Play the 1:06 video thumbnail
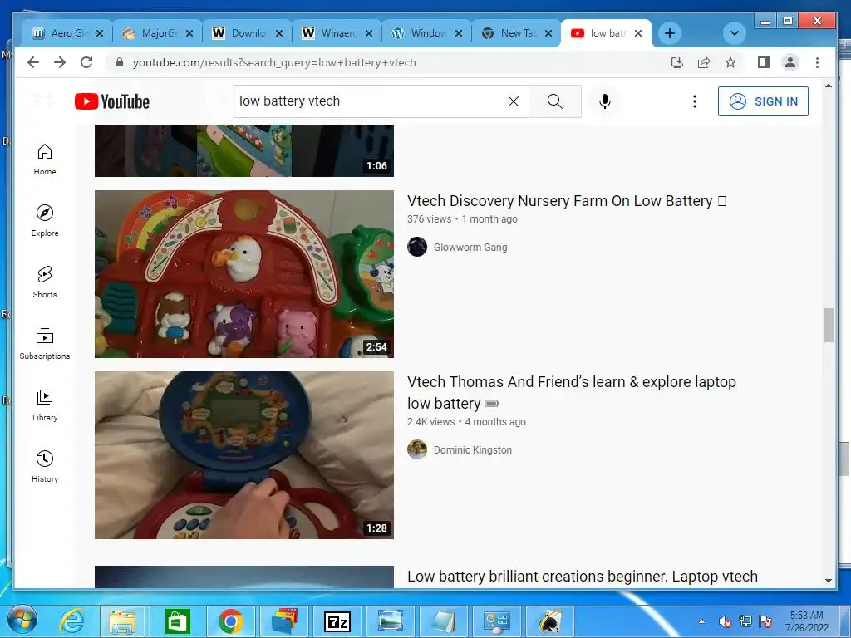The image size is (851, 638). 244,151
